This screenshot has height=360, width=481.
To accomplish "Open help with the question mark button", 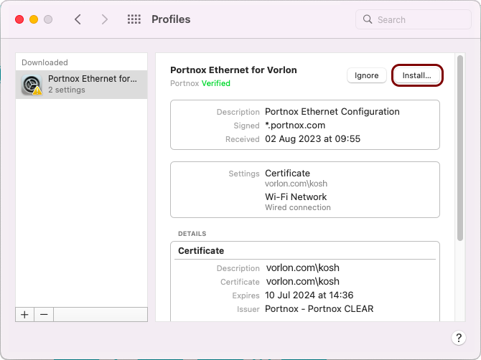I will [459, 338].
